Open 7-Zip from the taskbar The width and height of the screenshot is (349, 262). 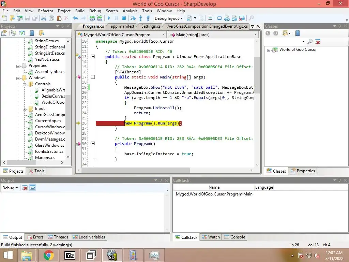(x=70, y=255)
